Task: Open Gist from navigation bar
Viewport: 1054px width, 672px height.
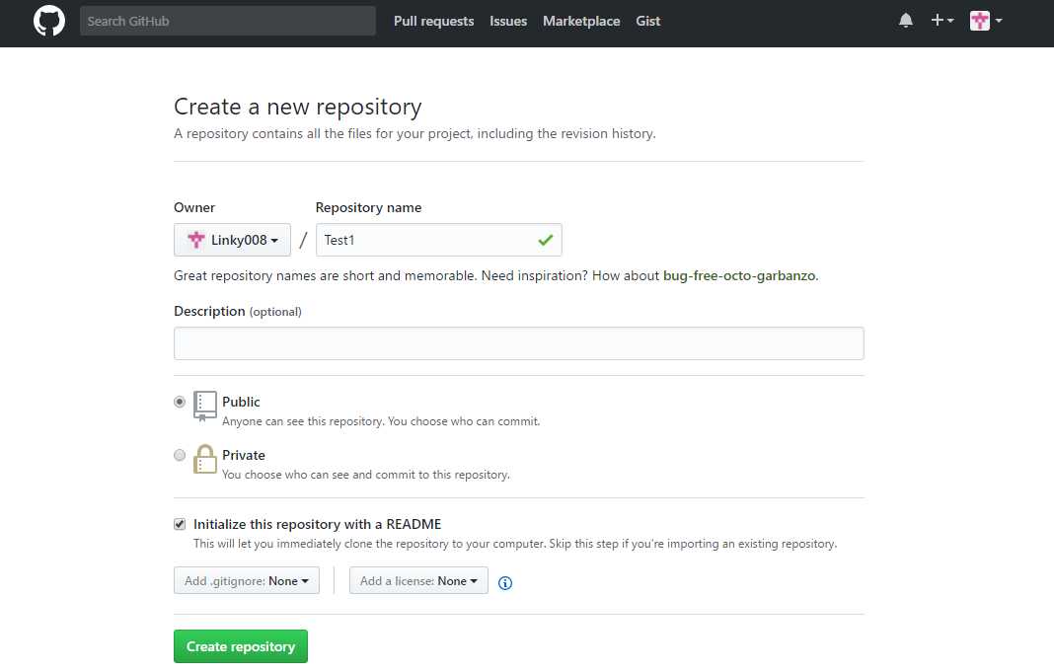Action: point(648,21)
